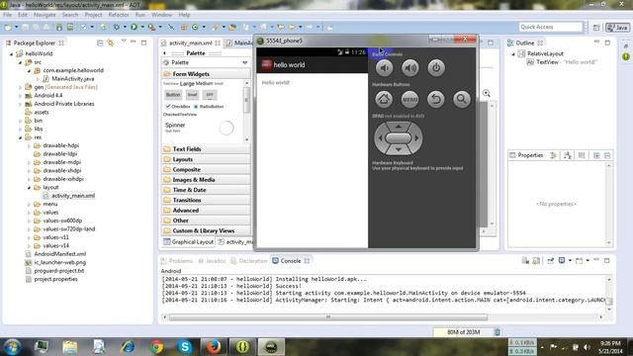Run garbage collector trash icon in status bar
The image size is (633, 356).
point(497,332)
